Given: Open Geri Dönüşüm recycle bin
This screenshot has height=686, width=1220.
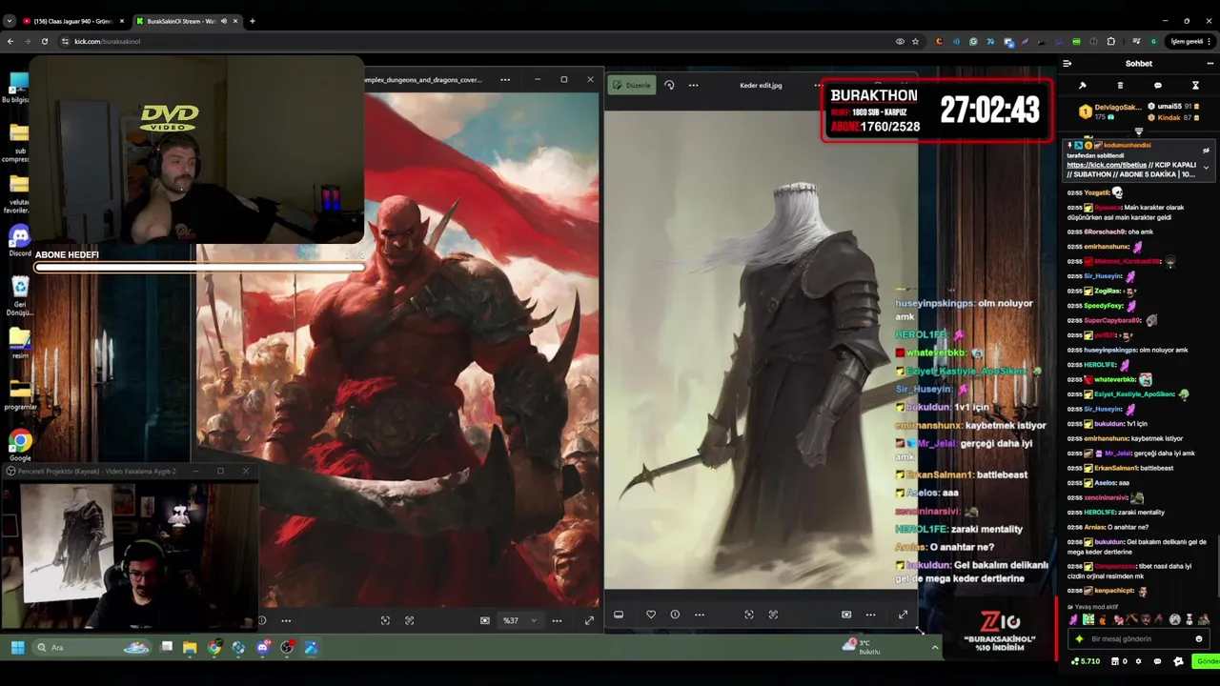Looking at the screenshot, I should (x=20, y=295).
